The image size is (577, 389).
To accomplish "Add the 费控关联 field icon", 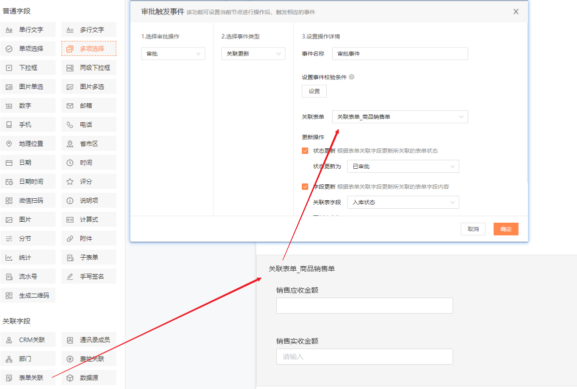I will 70,359.
